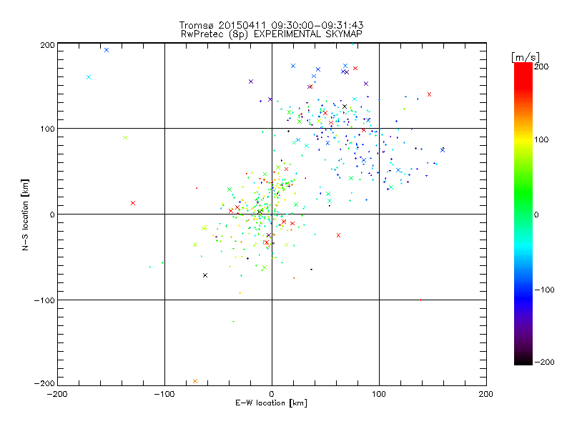
Task: Click the cyan X marker near the upper-left edge
Action: pos(89,77)
